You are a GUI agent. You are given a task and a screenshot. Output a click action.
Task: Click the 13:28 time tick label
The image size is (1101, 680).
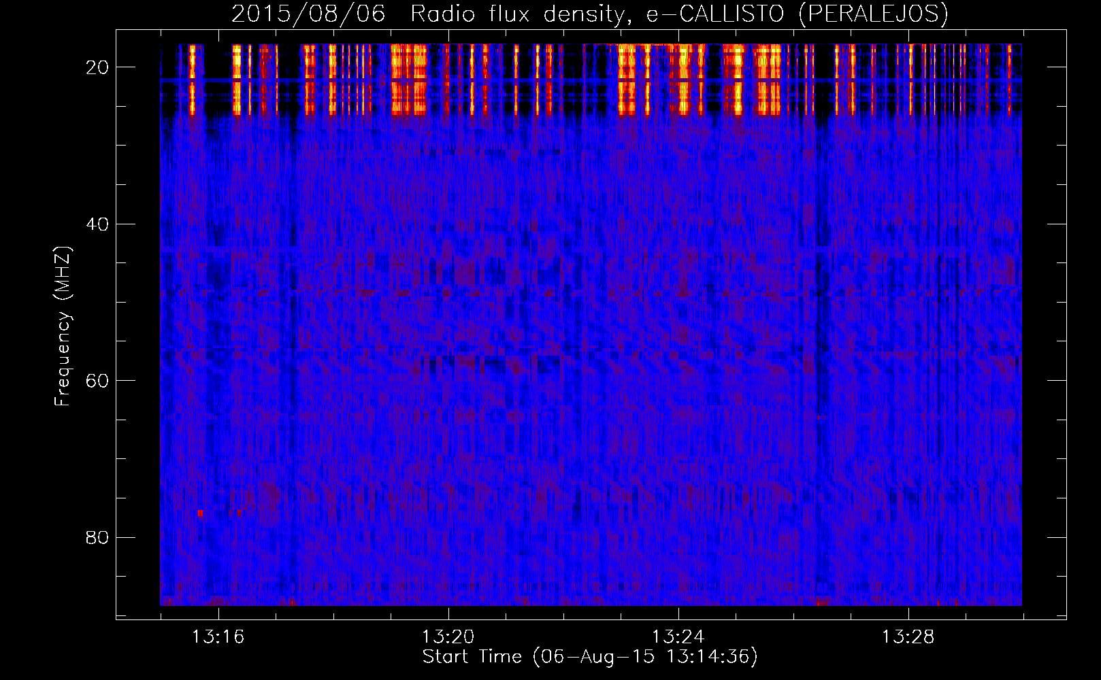(x=908, y=637)
